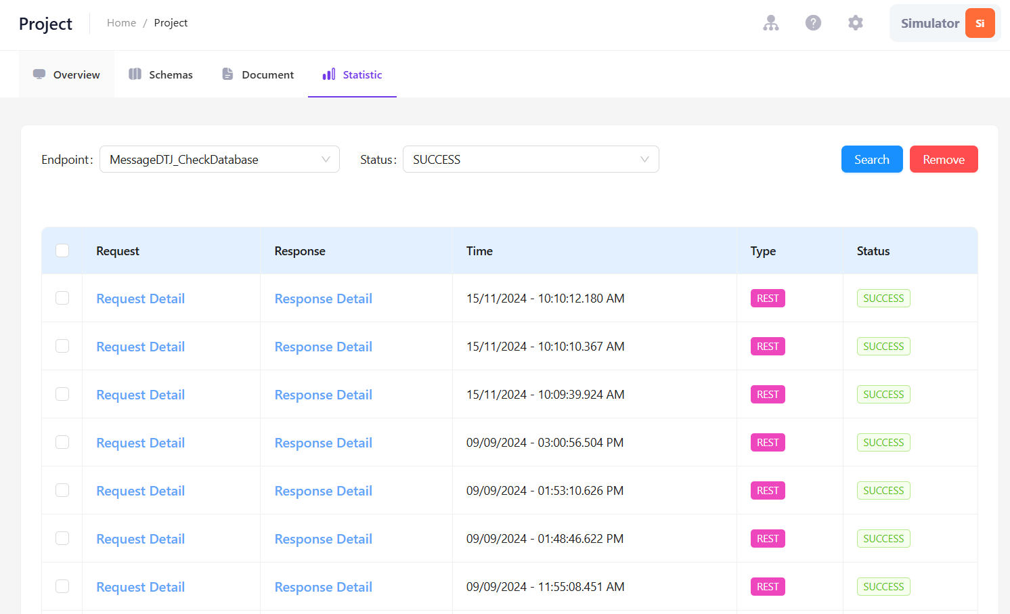This screenshot has height=614, width=1010.
Task: Check the row for 03:00:56.504 PM
Action: 62,442
